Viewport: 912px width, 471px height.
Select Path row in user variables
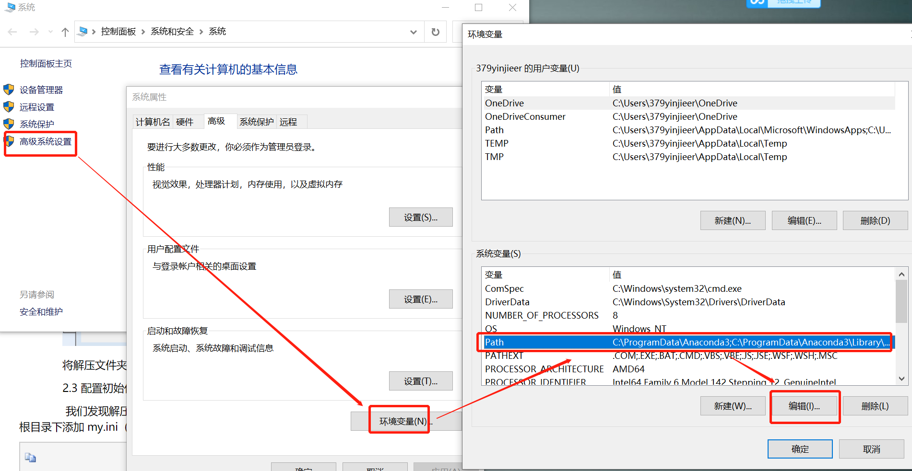click(688, 130)
